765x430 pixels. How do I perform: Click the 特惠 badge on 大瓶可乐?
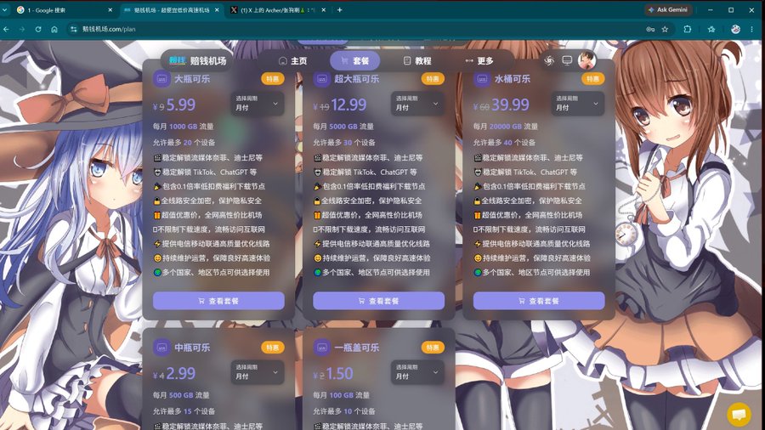click(272, 78)
